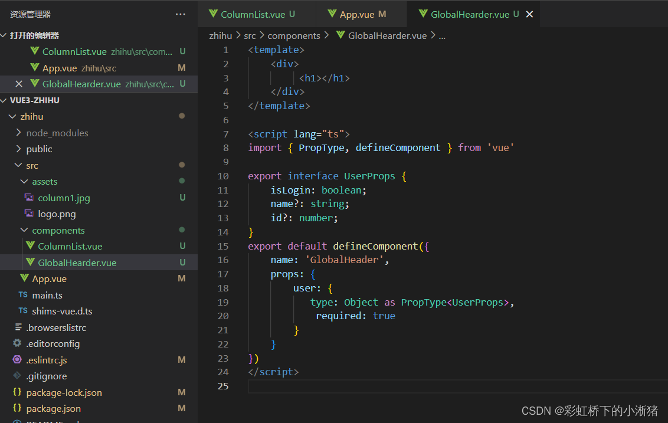Collapse the zhihu folder
Viewport: 668px width, 423px height.
point(12,116)
